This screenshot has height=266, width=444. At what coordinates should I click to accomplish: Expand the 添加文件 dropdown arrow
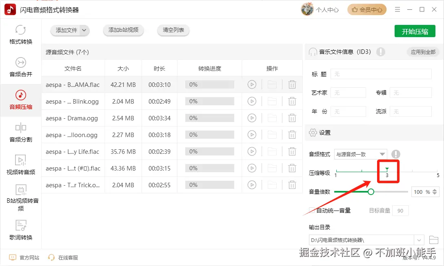pos(84,30)
